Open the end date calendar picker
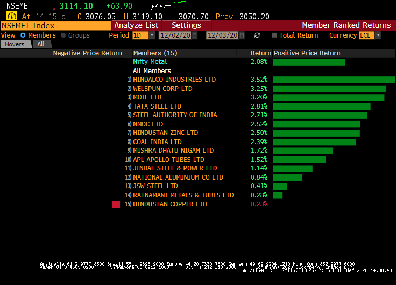Viewport: 396px width, 285px height. (242, 35)
